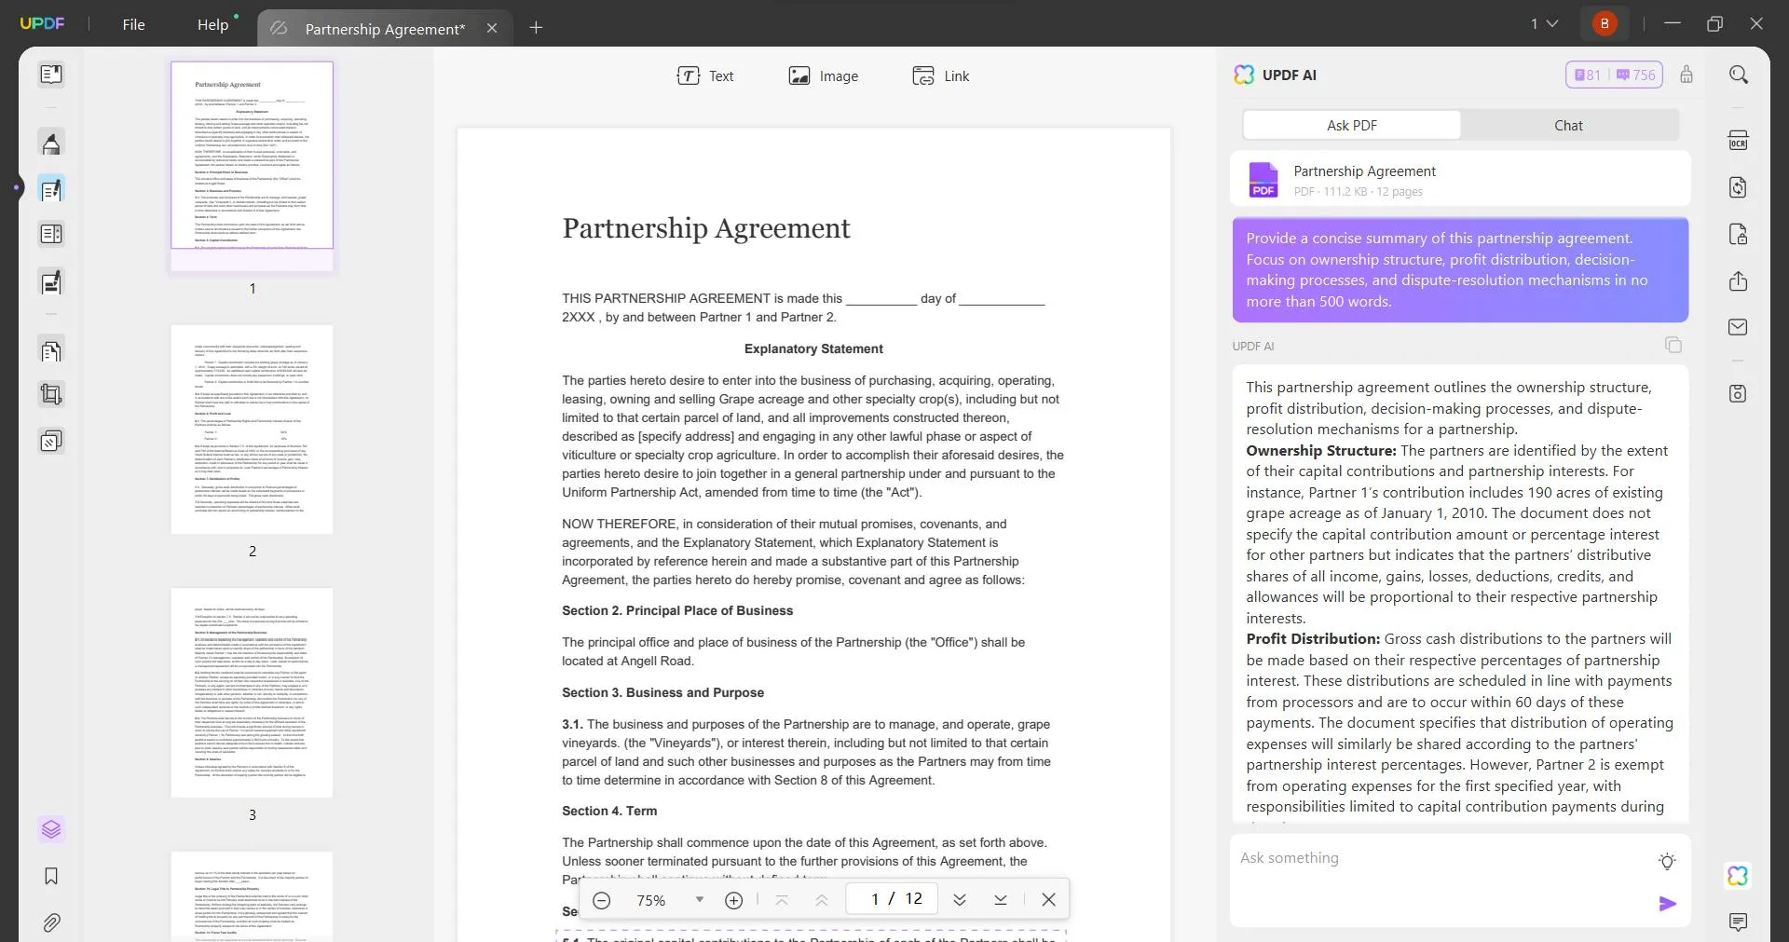Zoom in with the plus button
Image resolution: width=1789 pixels, height=942 pixels.
[733, 900]
